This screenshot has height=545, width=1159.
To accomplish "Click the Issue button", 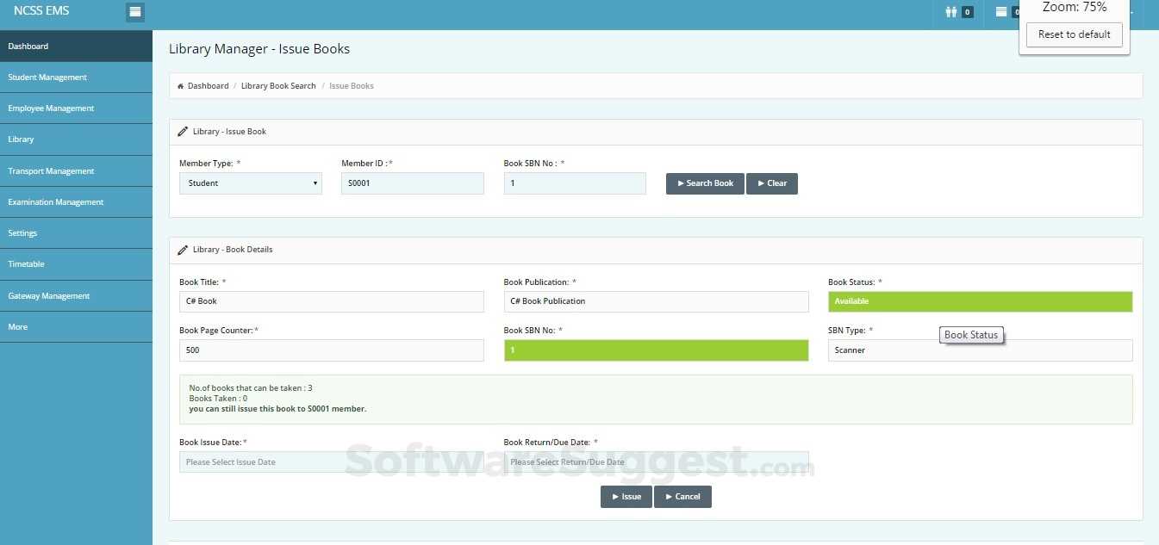I will pos(626,497).
